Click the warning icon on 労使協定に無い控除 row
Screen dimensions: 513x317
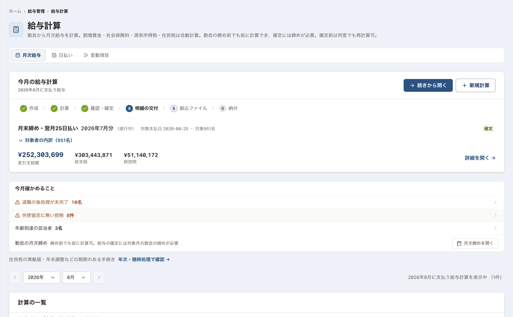pos(18,215)
